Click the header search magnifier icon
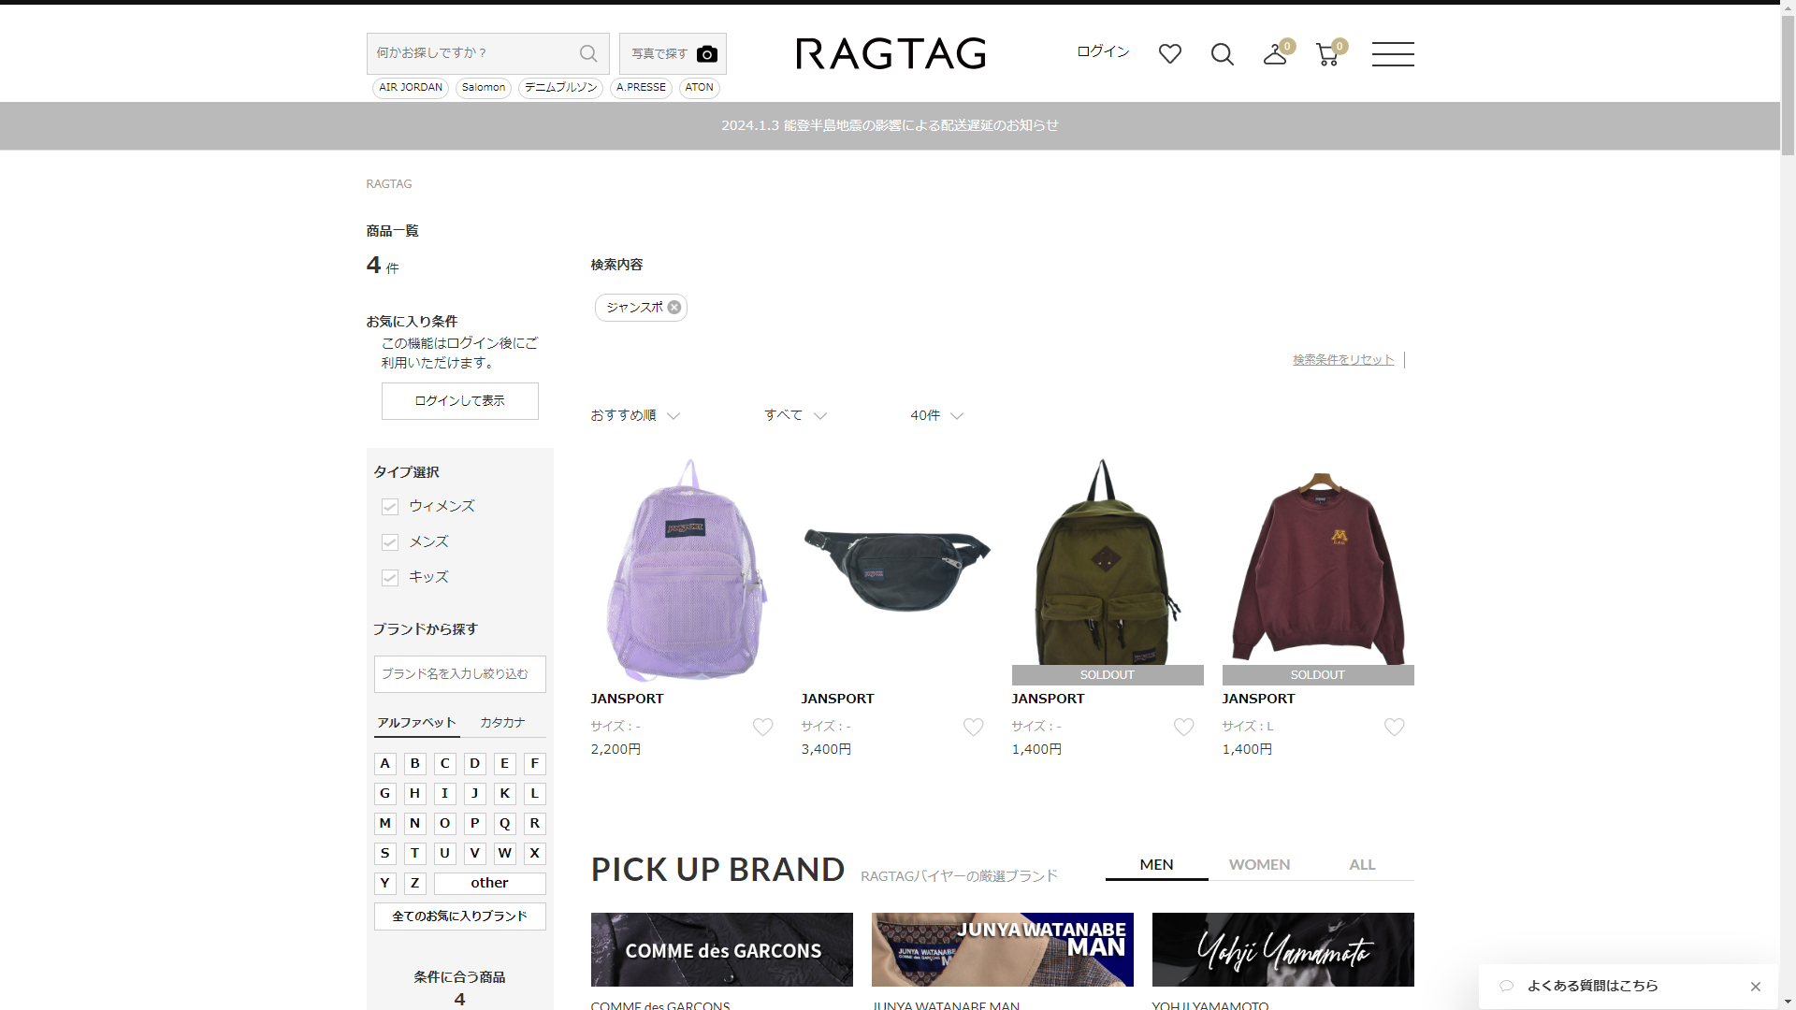The image size is (1796, 1010). [1222, 54]
